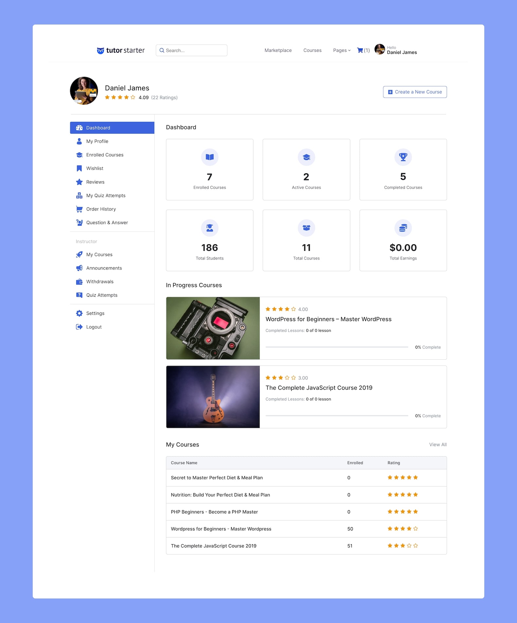Open the shopping cart icon
Viewport: 517px width, 623px height.
360,50
